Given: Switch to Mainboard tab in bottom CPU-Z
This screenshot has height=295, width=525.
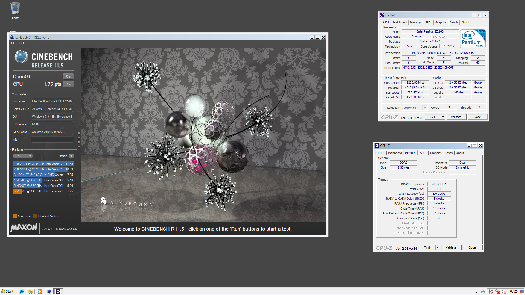Looking at the screenshot, I should point(395,153).
